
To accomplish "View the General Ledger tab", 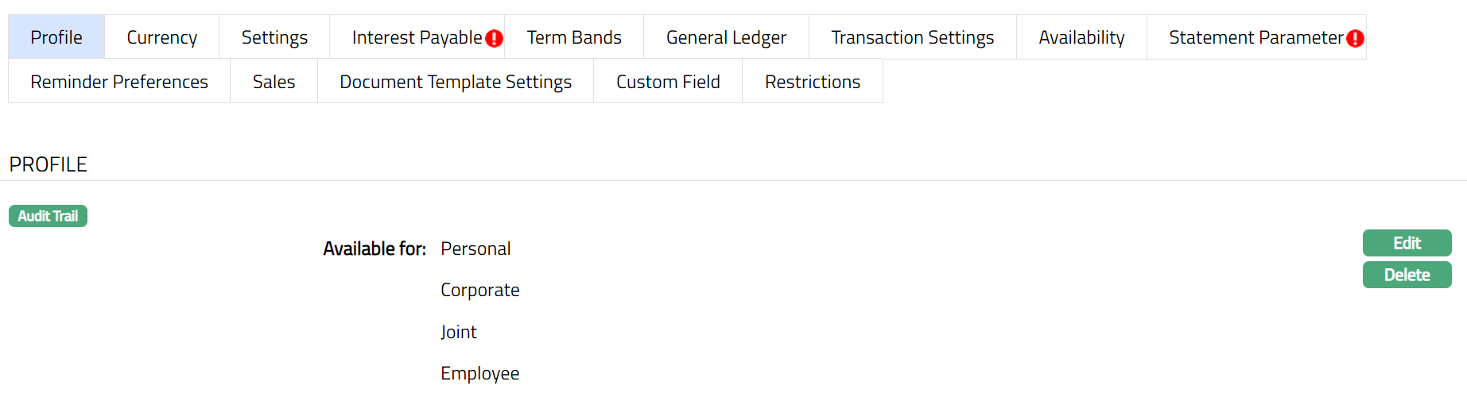I will (x=726, y=37).
